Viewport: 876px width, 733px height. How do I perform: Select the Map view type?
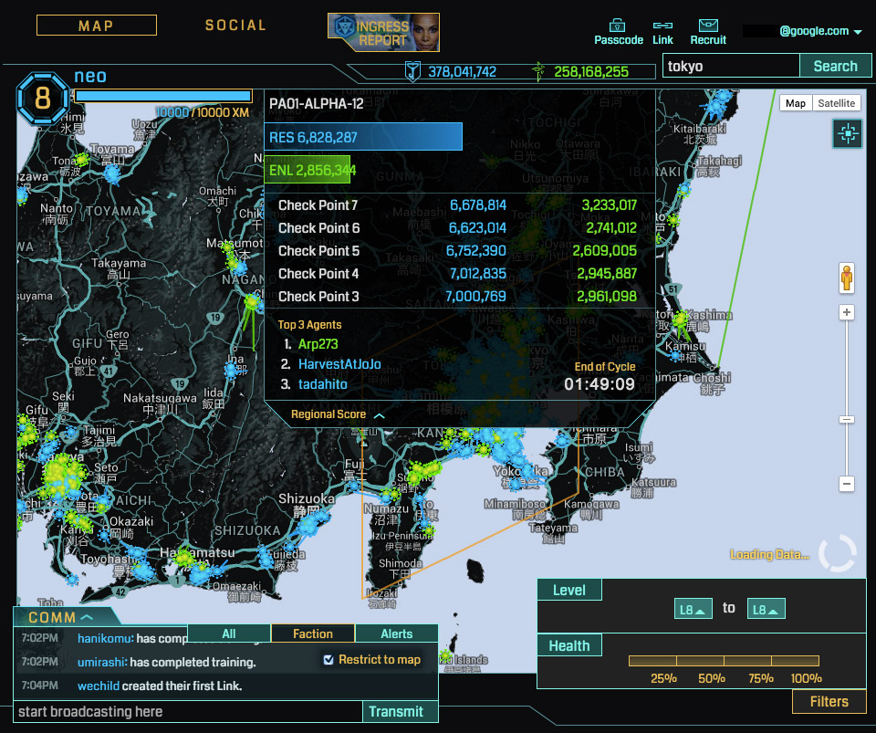(796, 103)
